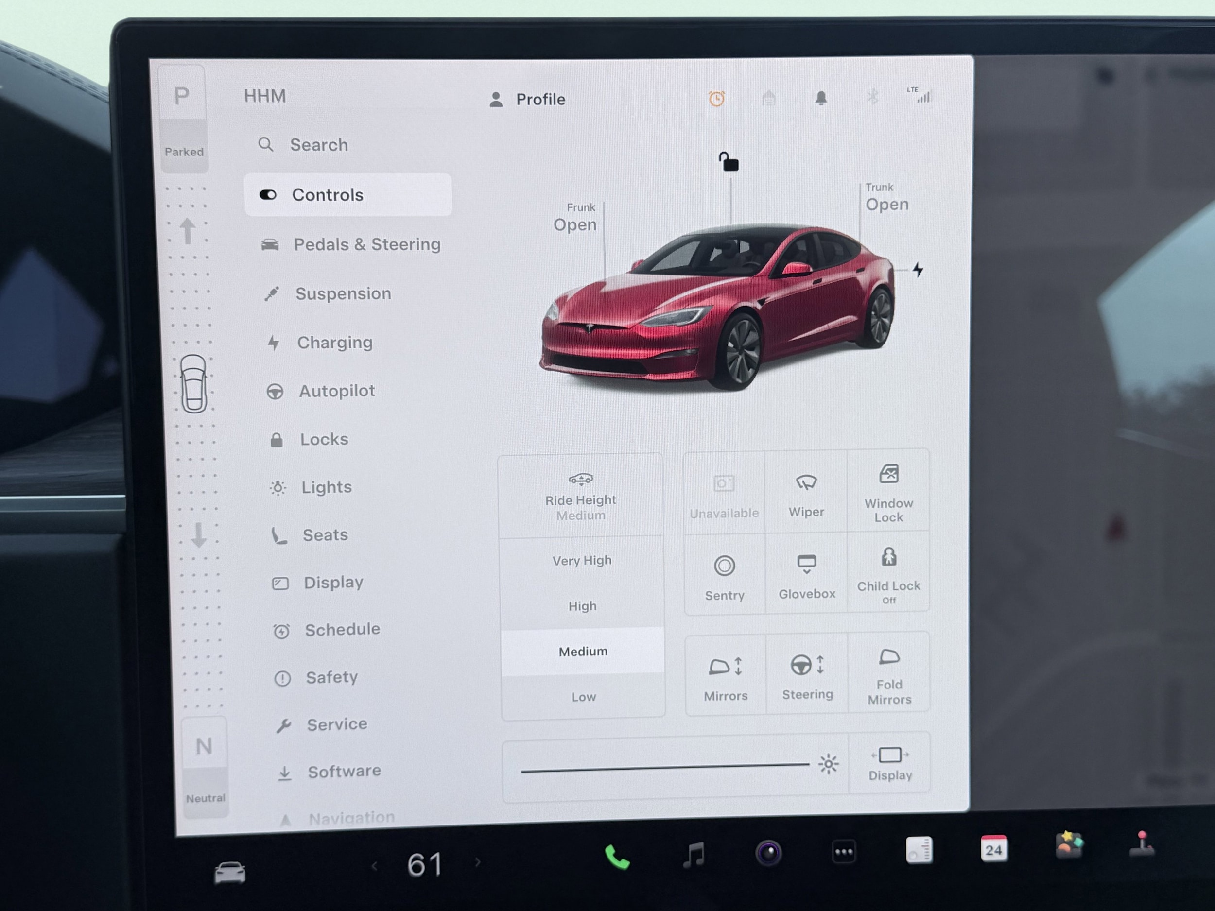Tap the unlock padlock icon above car
Image resolution: width=1215 pixels, height=911 pixels.
pyautogui.click(x=729, y=163)
